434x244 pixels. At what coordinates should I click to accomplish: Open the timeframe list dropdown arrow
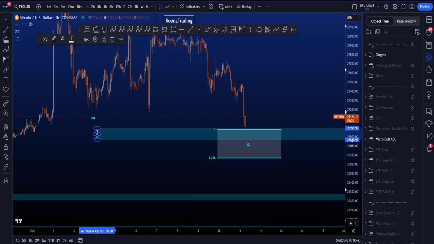point(153,7)
